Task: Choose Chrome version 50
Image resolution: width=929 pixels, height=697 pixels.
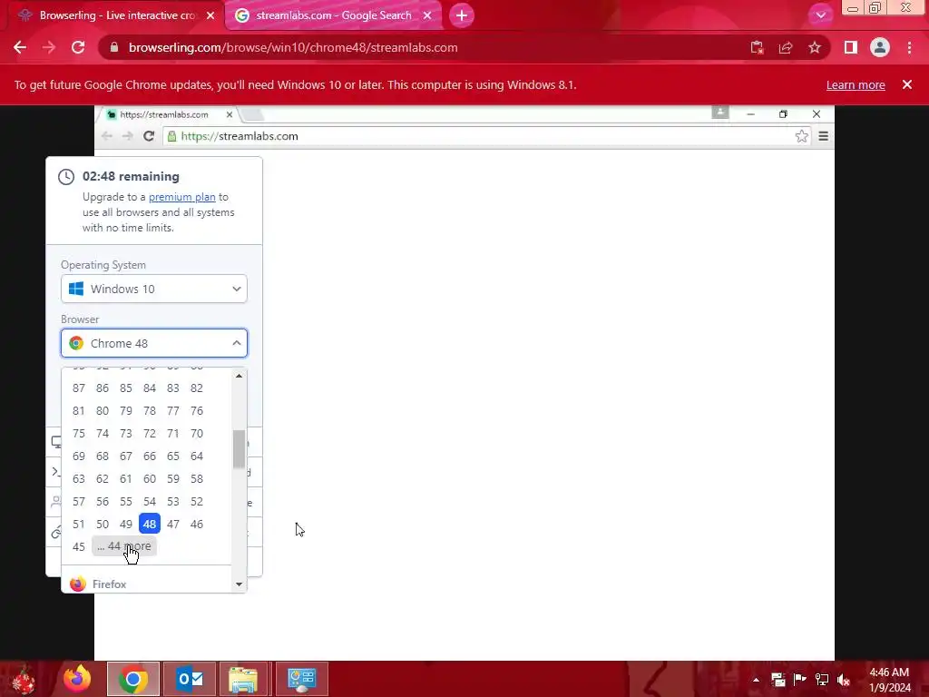Action: (103, 524)
